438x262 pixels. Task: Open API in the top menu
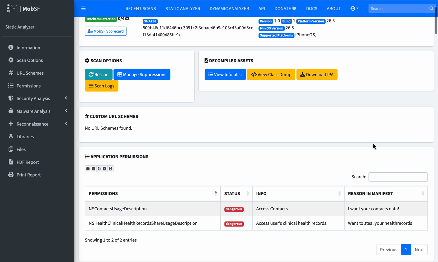tap(262, 8)
